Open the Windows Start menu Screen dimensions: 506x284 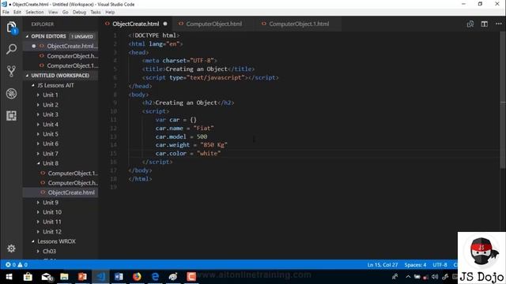click(x=9, y=277)
